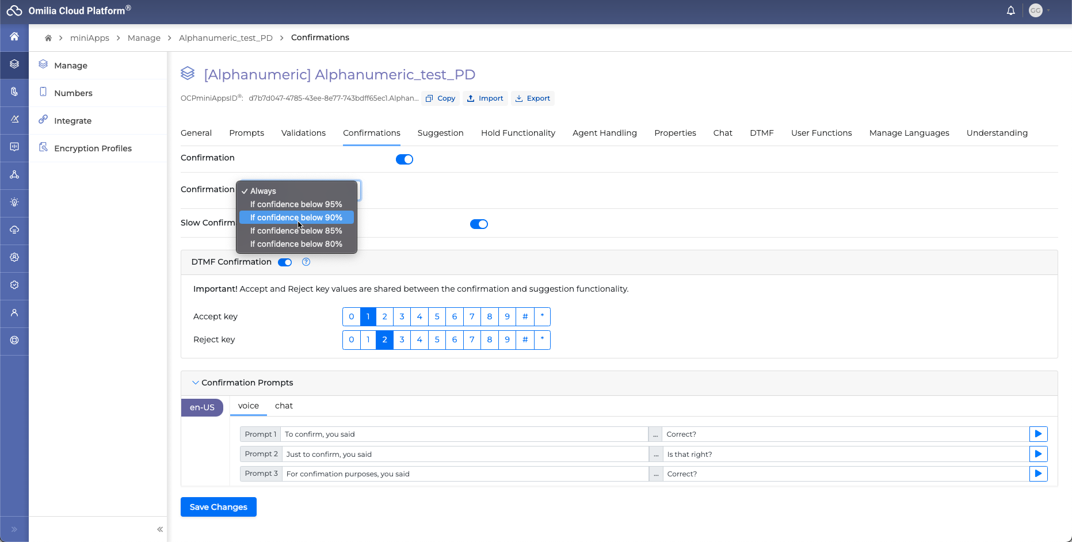Play the Prompt 3 audio
Screen dimensions: 1072x542
(x=1038, y=474)
